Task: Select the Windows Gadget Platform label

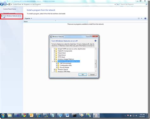Action: (x=66, y=59)
